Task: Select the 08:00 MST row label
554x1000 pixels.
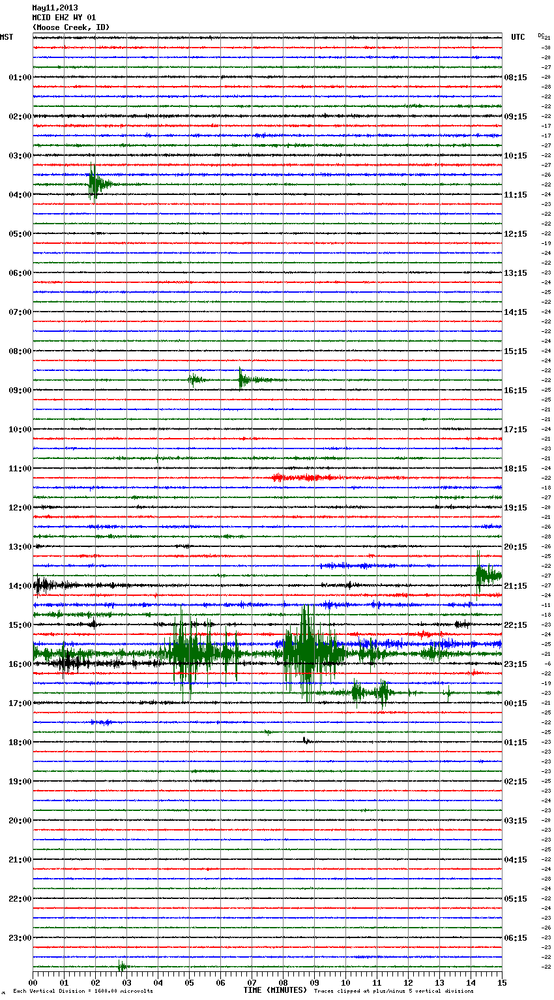Action: click(x=20, y=351)
